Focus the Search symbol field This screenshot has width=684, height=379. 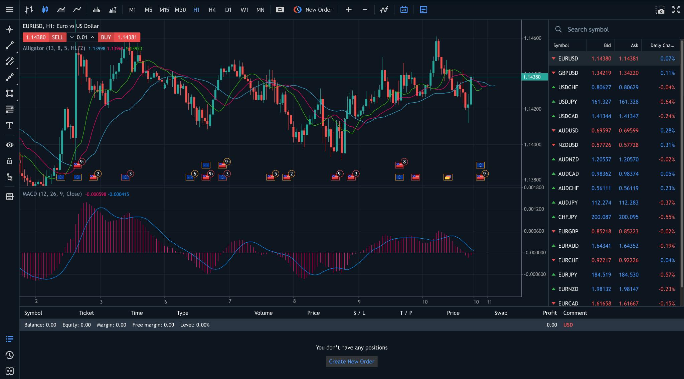click(x=616, y=29)
